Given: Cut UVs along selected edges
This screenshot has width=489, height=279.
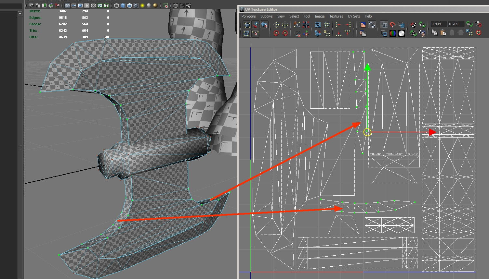Looking at the screenshot, I should click(x=297, y=25).
